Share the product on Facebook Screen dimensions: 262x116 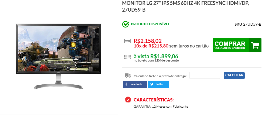(x=135, y=84)
